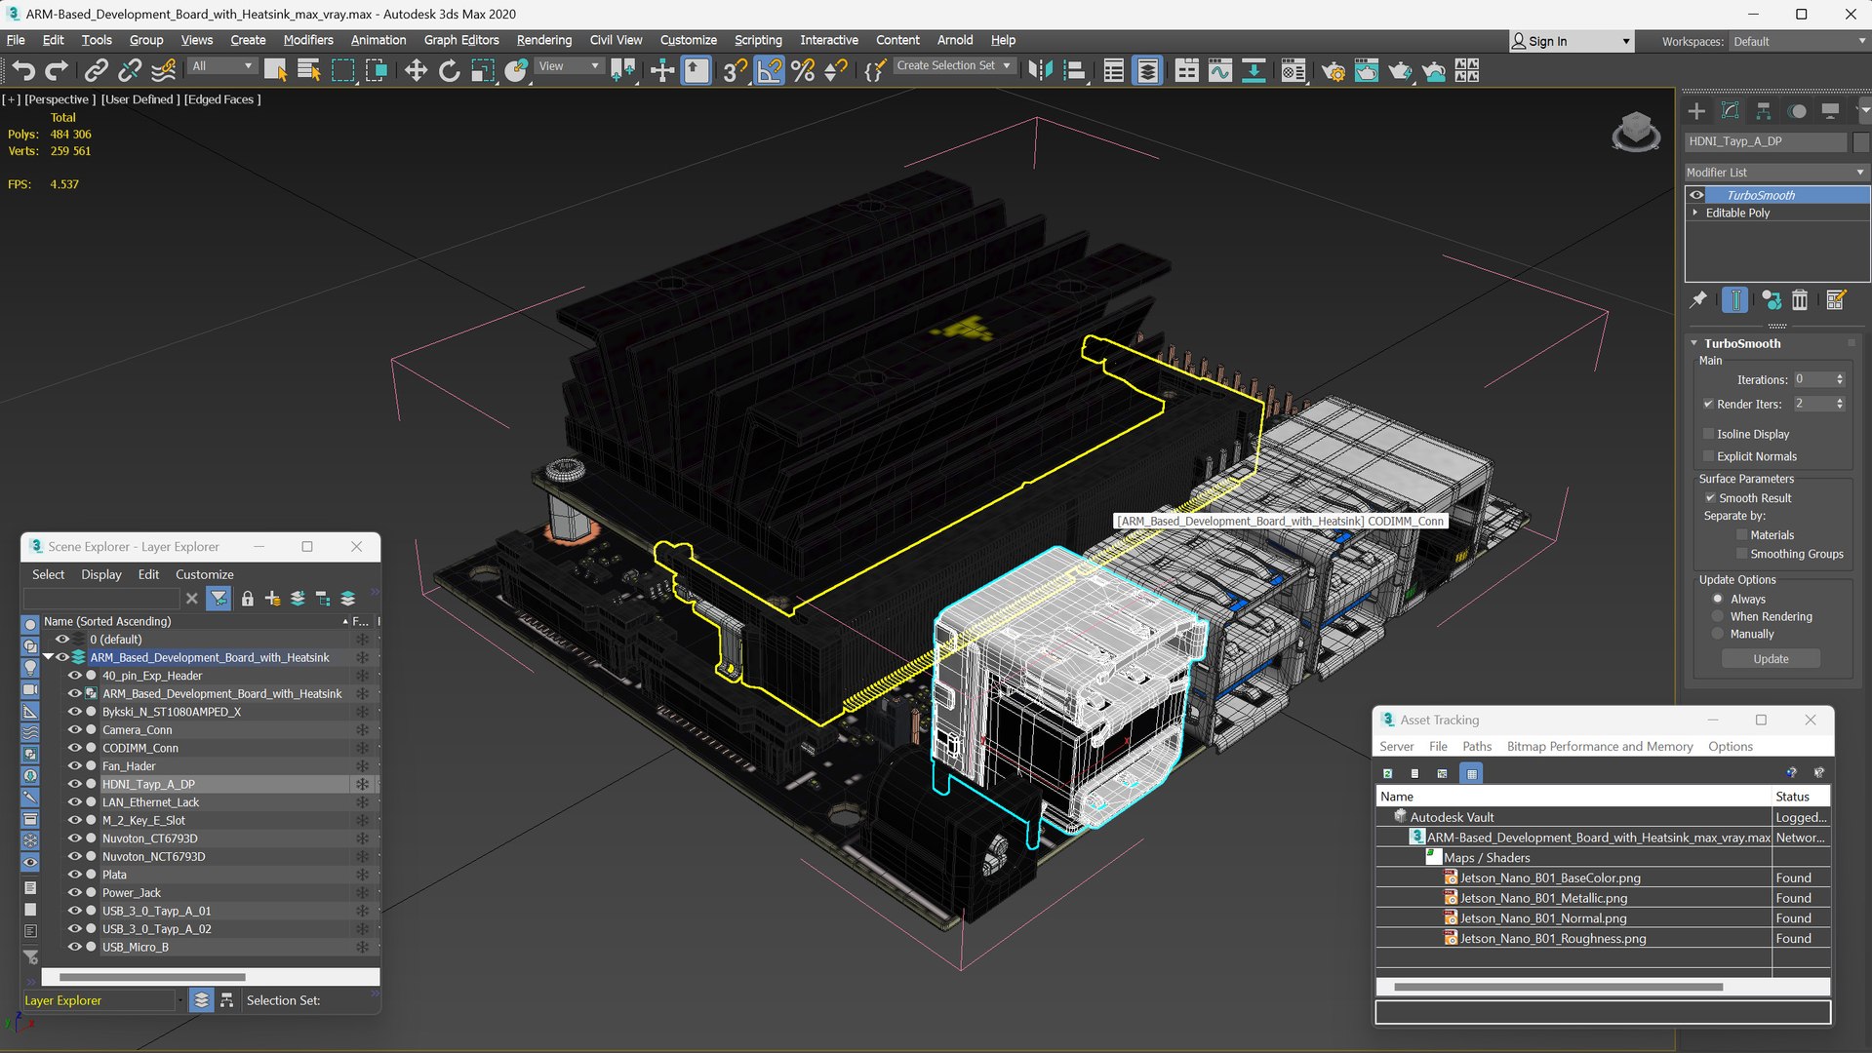
Task: Click the Unlink Selection tool
Action: click(x=129, y=70)
